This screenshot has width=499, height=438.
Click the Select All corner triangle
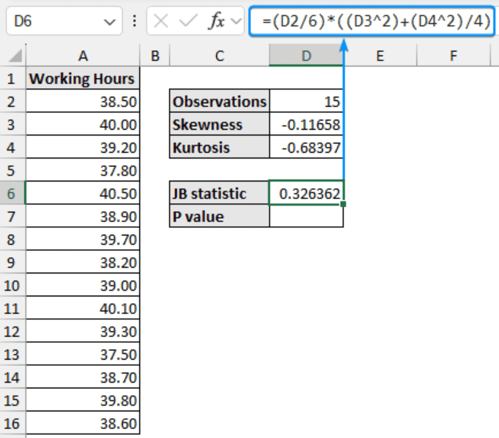point(15,56)
